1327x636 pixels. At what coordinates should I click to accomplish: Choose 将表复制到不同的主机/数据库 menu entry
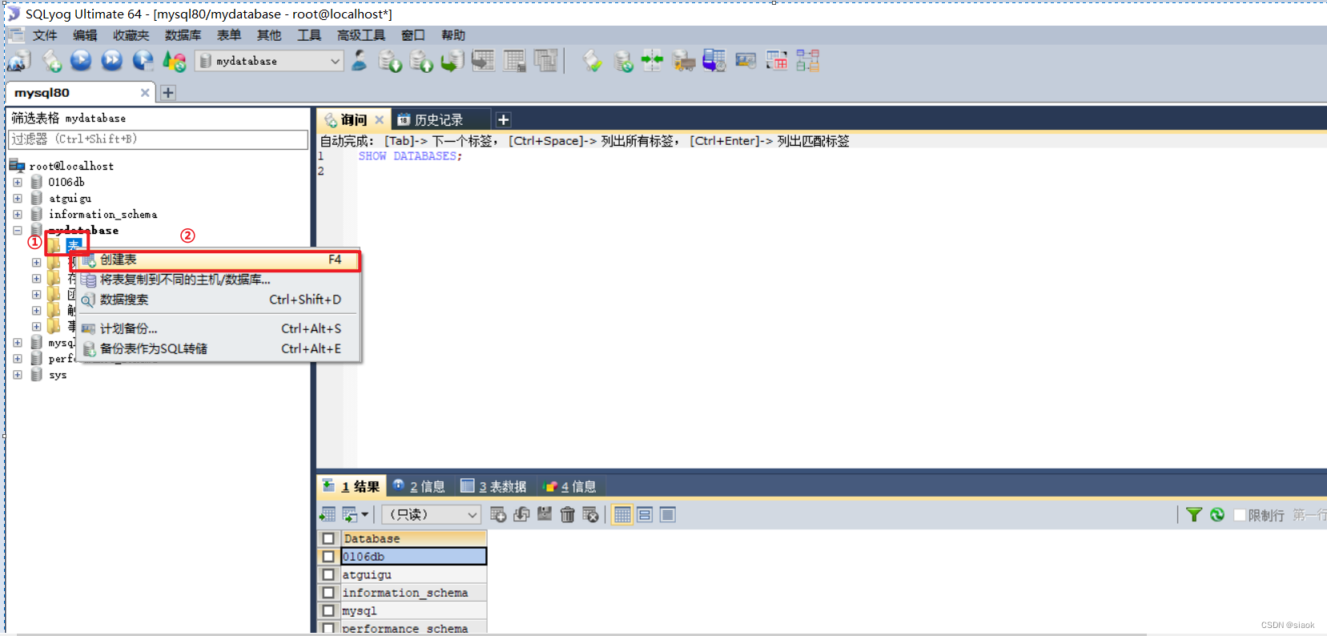(x=218, y=280)
